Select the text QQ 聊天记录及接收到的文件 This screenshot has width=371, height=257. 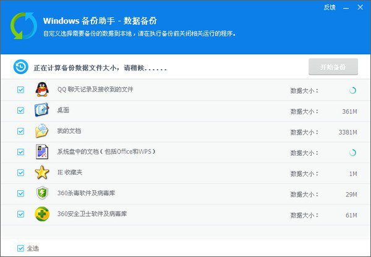pyautogui.click(x=95, y=90)
